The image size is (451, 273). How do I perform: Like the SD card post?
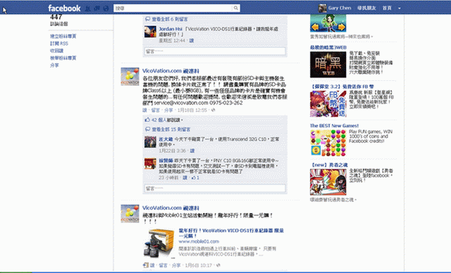[144, 110]
